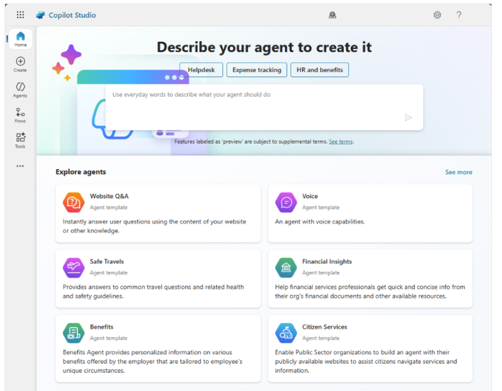Image resolution: width=502 pixels, height=391 pixels.
Task: Click 'An agent with voice capabilities.' text
Action: coord(320,222)
